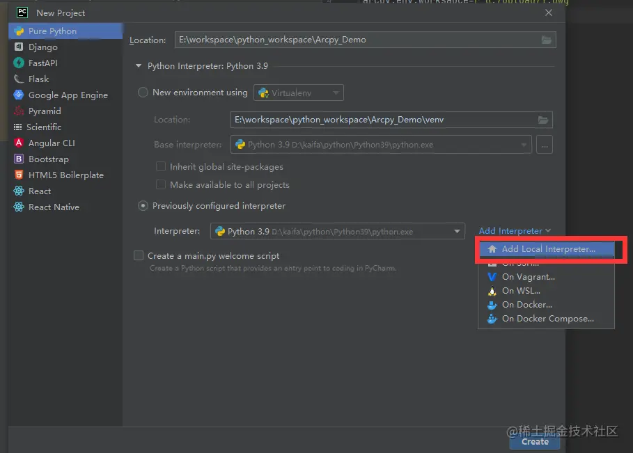Click the Google App Engine icon
The image size is (633, 453).
(x=19, y=95)
